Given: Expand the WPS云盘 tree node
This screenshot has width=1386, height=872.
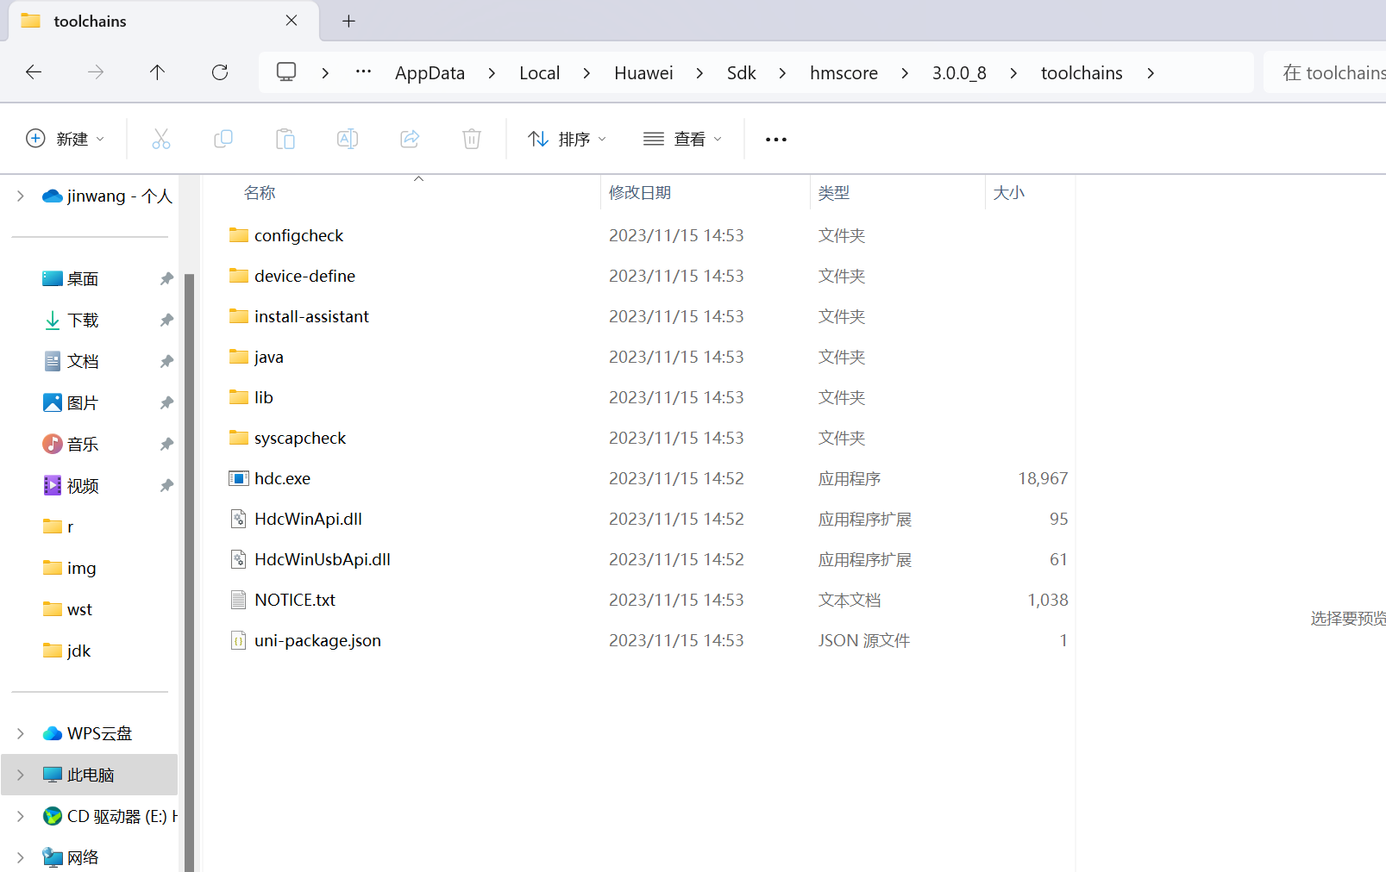Looking at the screenshot, I should coord(21,733).
